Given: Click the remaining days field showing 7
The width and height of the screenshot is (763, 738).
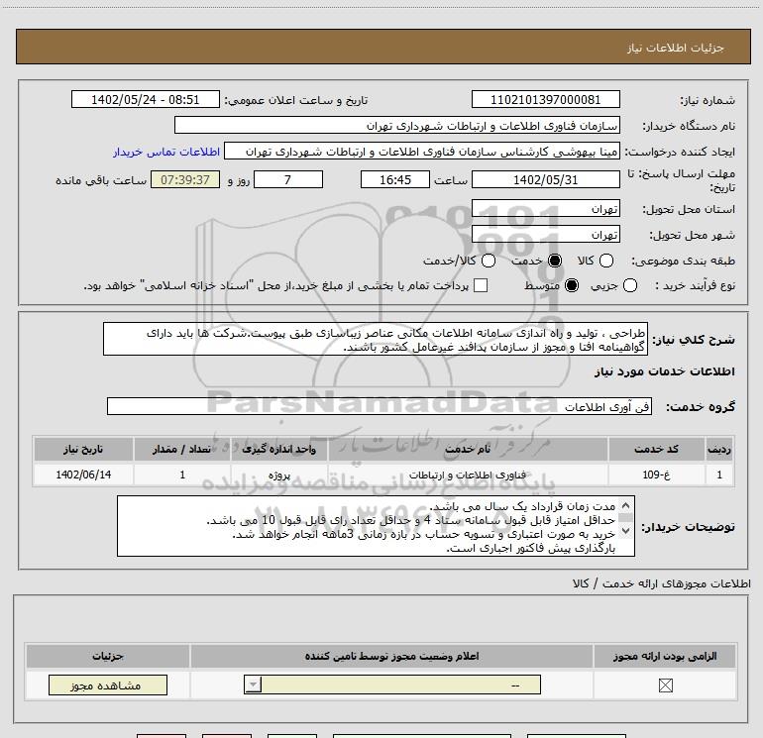Looking at the screenshot, I should tap(288, 179).
